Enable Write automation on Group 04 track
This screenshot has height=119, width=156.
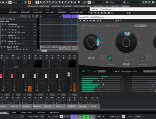tap(12, 44)
